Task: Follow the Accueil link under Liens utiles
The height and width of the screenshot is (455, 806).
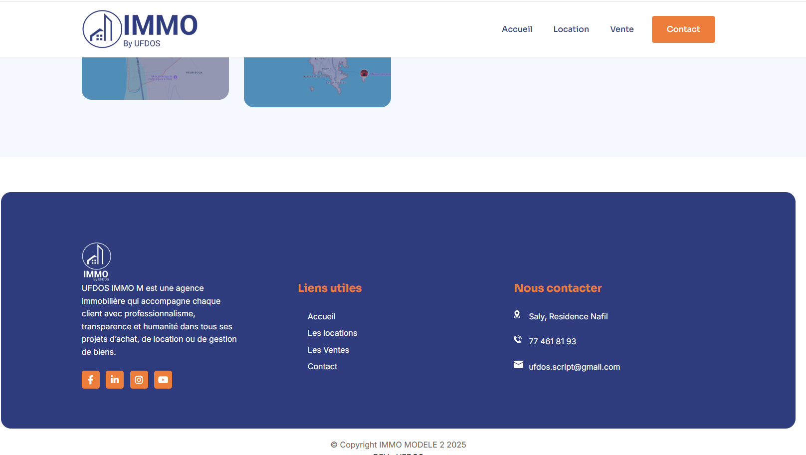Action: [321, 317]
